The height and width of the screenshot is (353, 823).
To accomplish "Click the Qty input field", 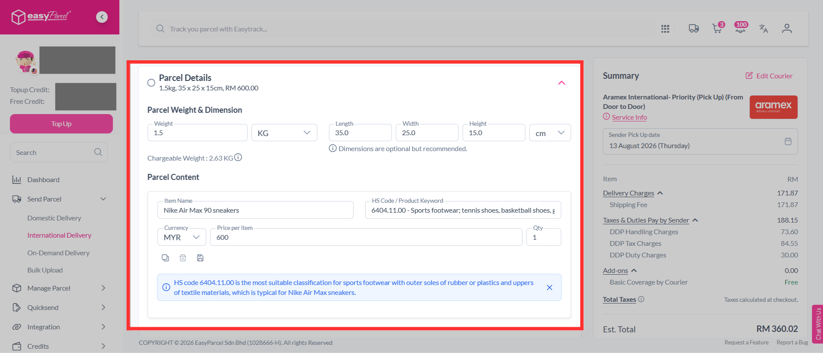I will [x=544, y=237].
